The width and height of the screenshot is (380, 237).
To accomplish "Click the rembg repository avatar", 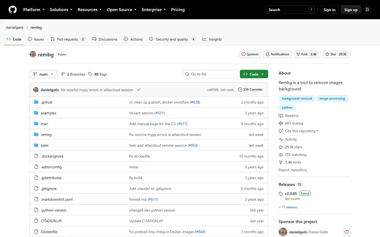I will click(x=33, y=54).
